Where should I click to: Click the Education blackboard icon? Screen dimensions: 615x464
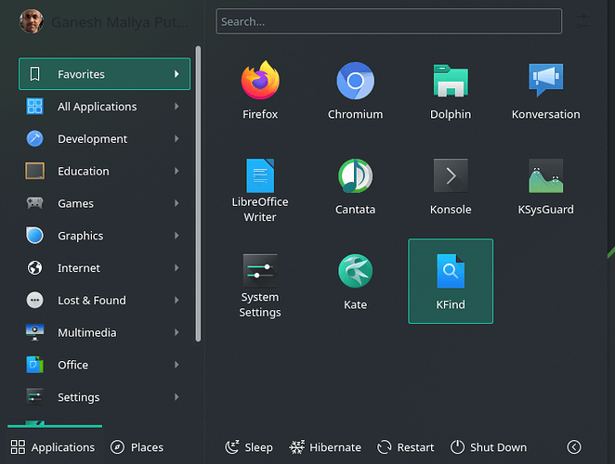[x=34, y=171]
